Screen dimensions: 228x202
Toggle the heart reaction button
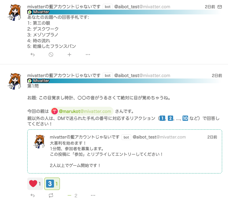(x=35, y=184)
